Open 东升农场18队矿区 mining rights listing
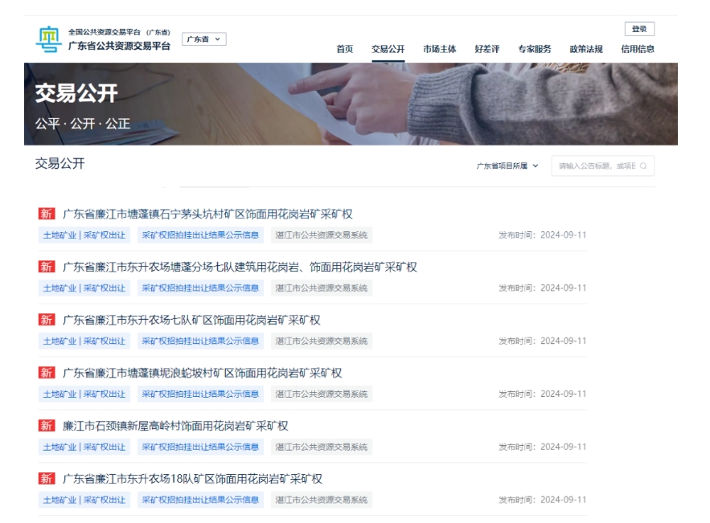 click(x=192, y=479)
